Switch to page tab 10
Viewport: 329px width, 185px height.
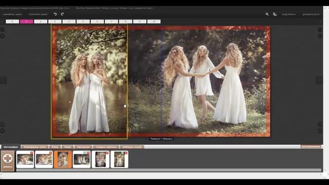pos(154,22)
